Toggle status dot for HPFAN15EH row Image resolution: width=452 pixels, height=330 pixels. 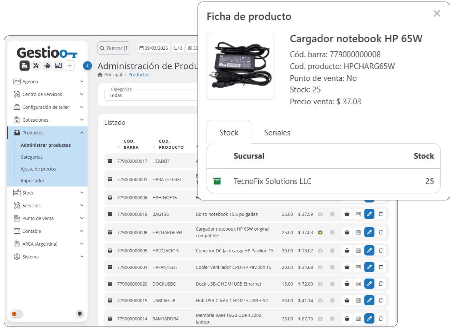[332, 267]
